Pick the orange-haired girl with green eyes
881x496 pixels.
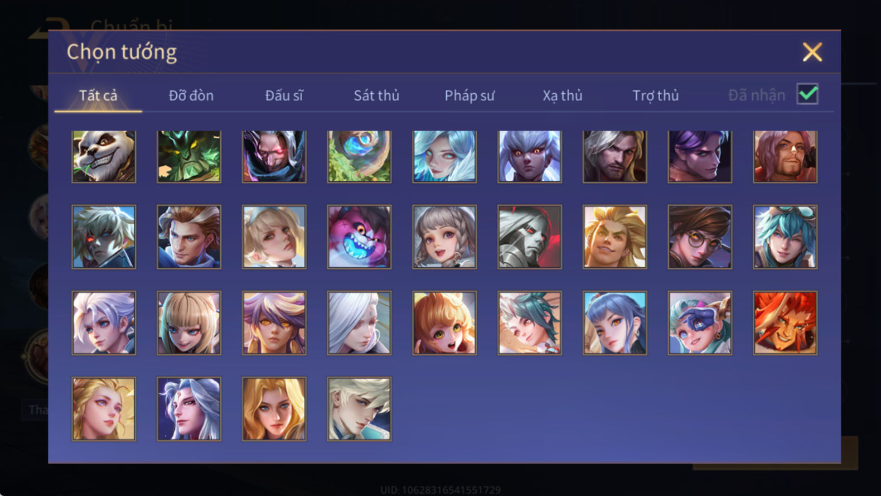444,323
